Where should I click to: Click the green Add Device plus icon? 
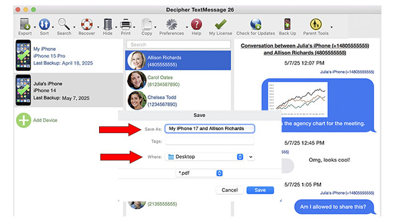(24, 120)
